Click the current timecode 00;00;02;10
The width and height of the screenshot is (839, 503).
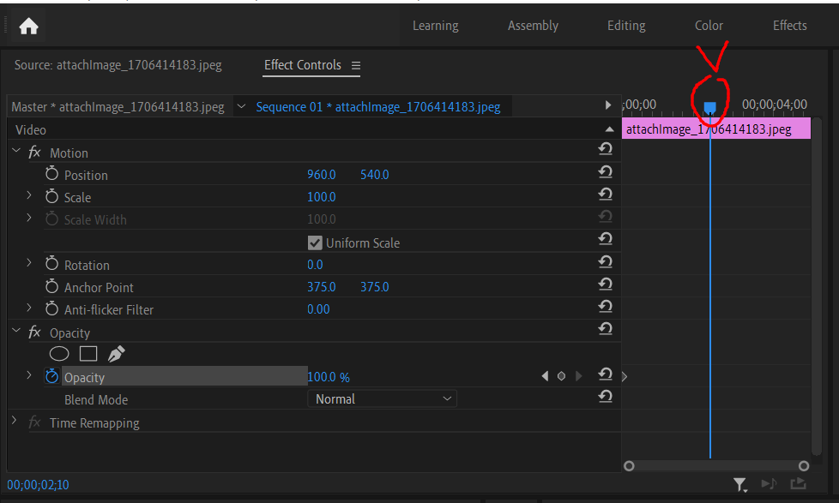38,485
